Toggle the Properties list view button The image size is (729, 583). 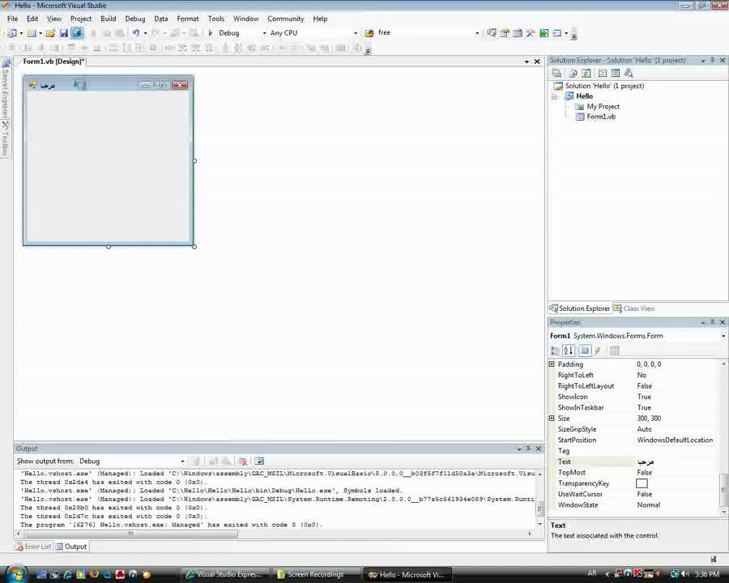[585, 351]
